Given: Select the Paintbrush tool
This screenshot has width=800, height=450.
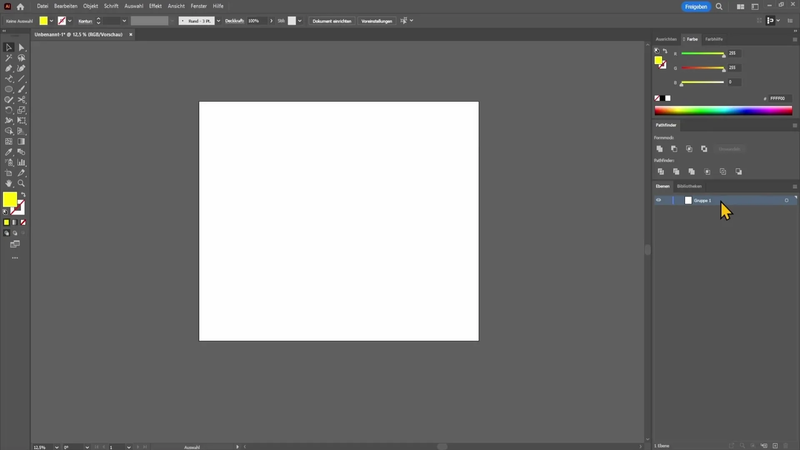Looking at the screenshot, I should (x=22, y=89).
